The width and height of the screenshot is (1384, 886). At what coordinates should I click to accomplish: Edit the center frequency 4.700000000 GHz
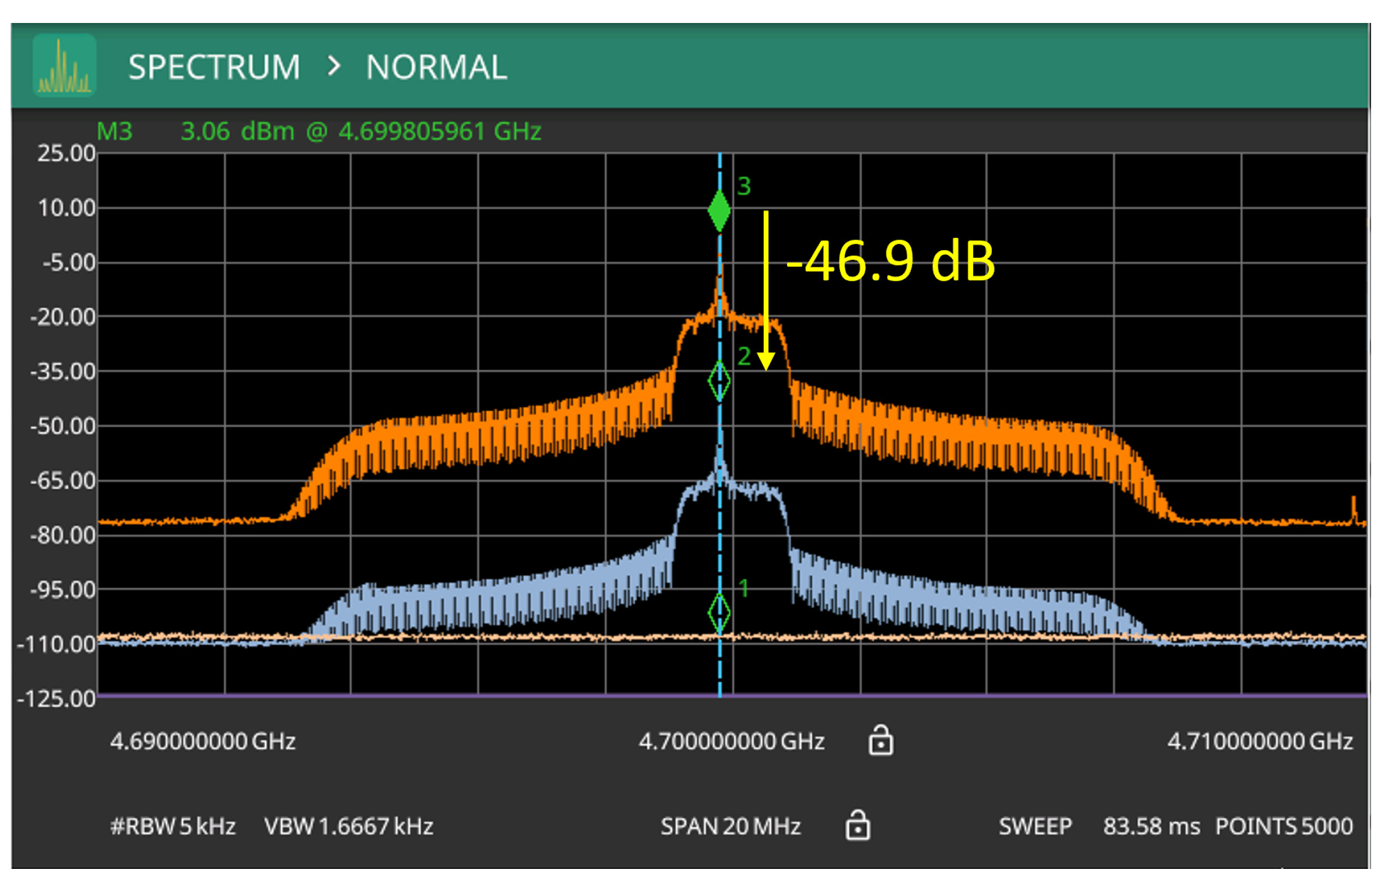tap(732, 742)
